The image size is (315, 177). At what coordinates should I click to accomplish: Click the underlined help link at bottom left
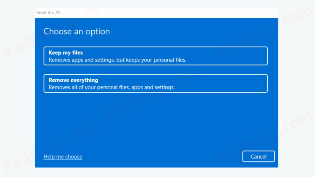pyautogui.click(x=63, y=156)
